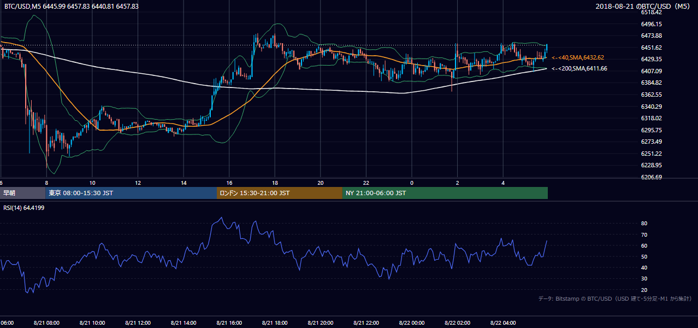The width and height of the screenshot is (698, 328).
Task: Click the RSI scale value 70
Action: (644, 235)
